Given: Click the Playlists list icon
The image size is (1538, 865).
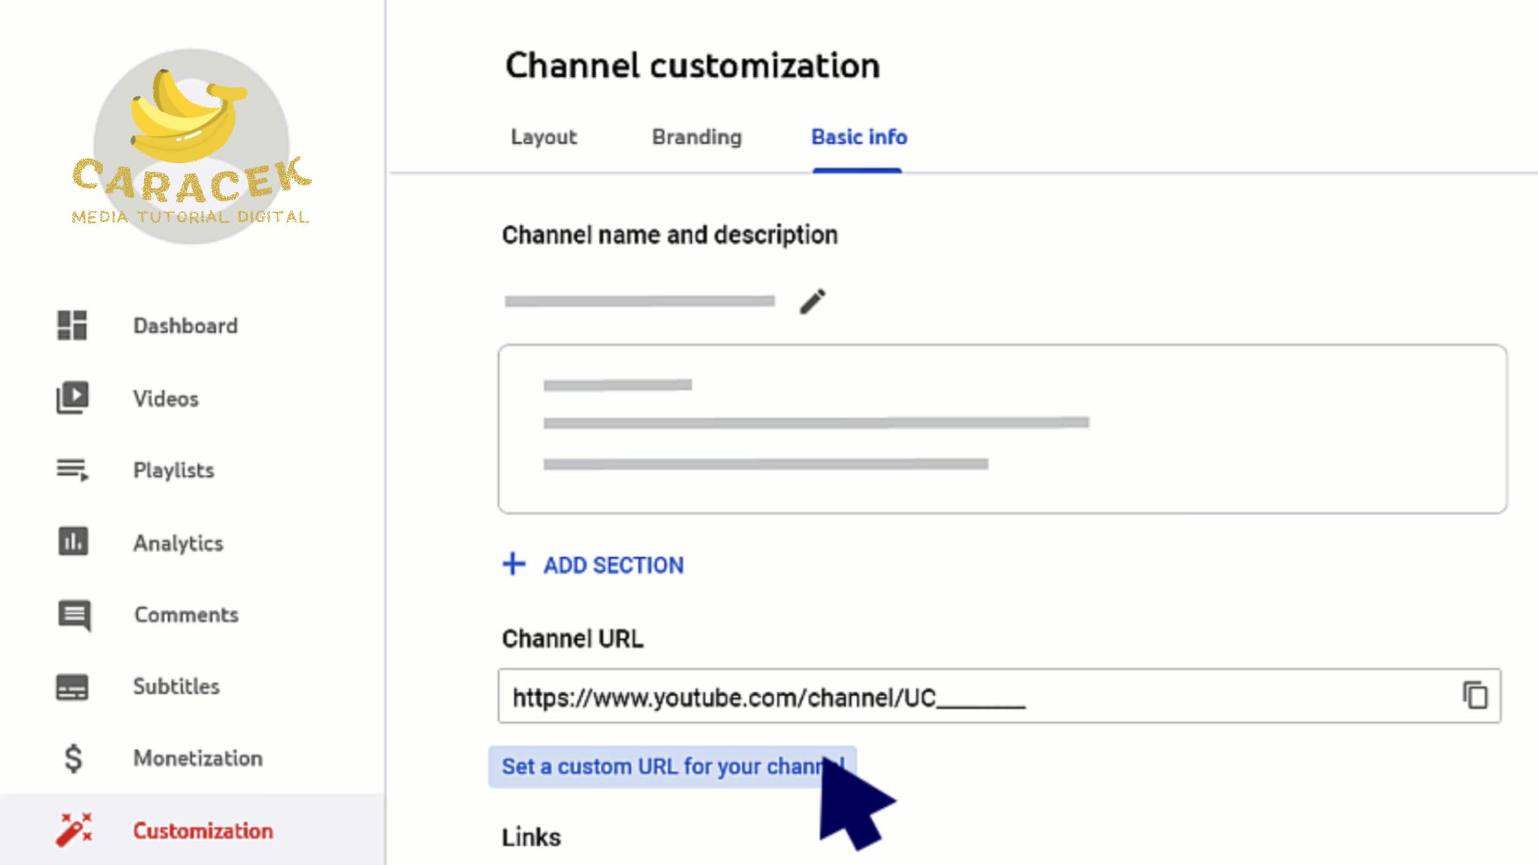Looking at the screenshot, I should (x=73, y=470).
